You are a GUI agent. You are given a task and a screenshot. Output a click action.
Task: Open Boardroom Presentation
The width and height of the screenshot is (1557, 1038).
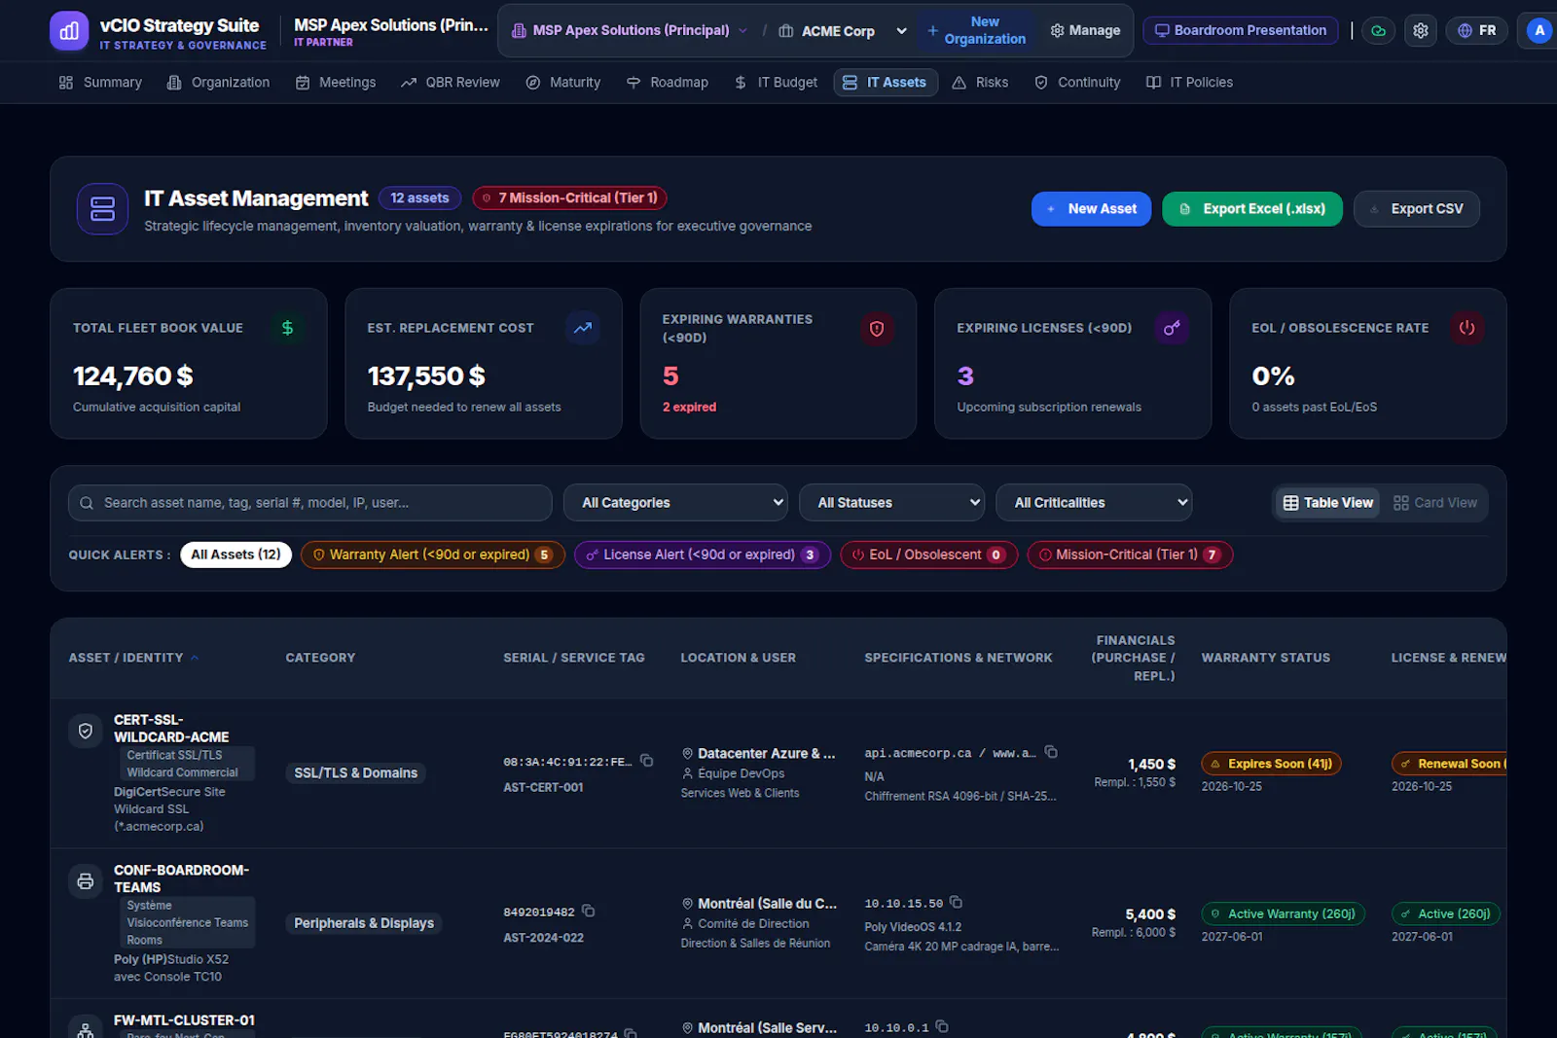click(x=1240, y=31)
